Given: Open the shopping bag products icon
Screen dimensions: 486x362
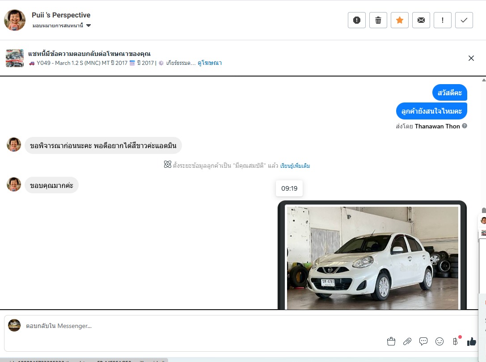Looking at the screenshot, I should (391, 341).
